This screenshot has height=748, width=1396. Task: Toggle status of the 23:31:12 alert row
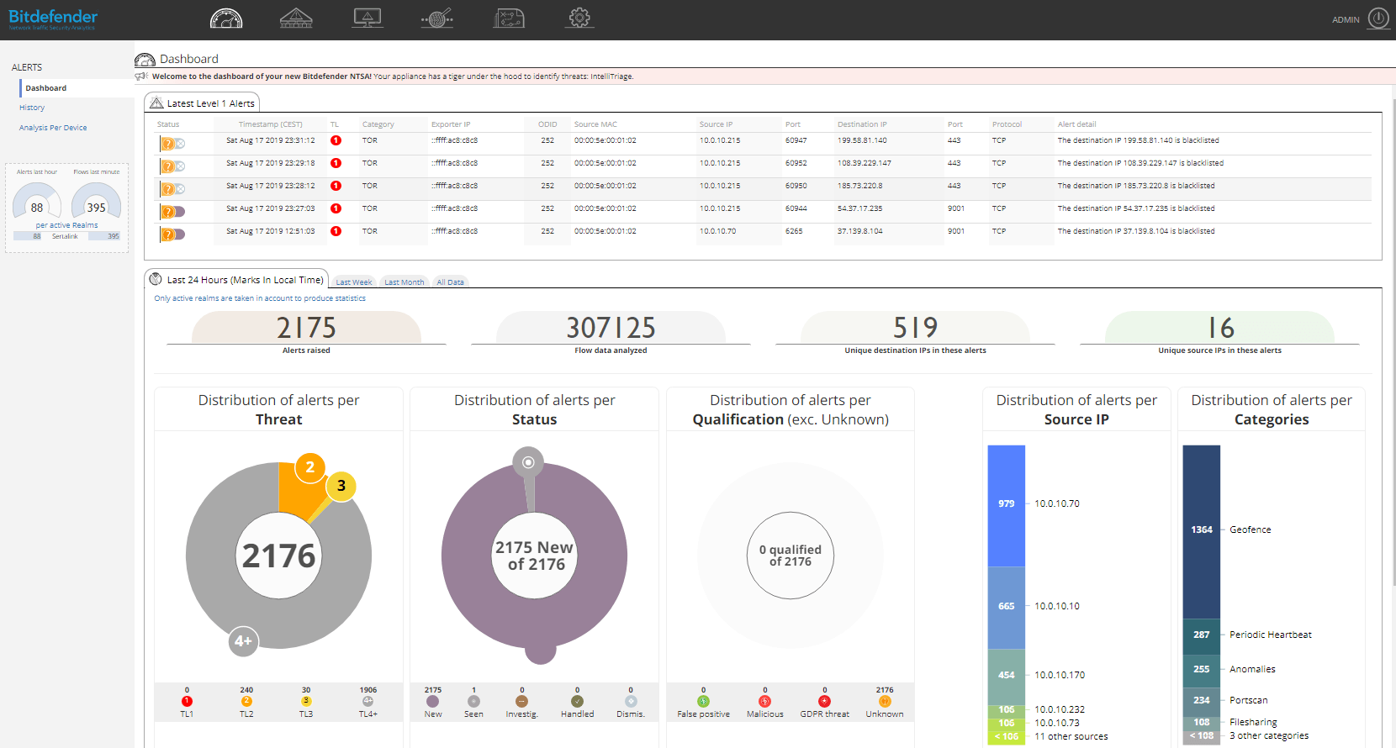coord(172,144)
